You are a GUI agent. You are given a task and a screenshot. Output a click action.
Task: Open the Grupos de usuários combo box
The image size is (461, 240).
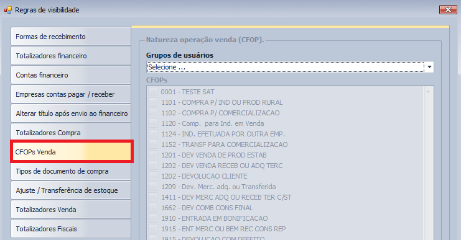[x=290, y=67]
